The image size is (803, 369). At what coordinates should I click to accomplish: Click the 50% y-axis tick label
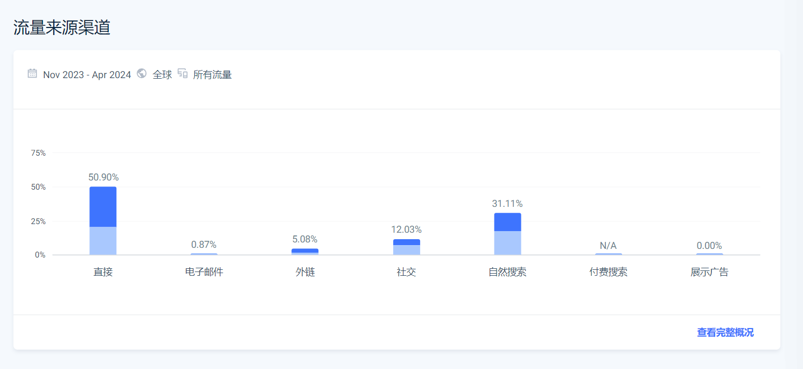[38, 187]
